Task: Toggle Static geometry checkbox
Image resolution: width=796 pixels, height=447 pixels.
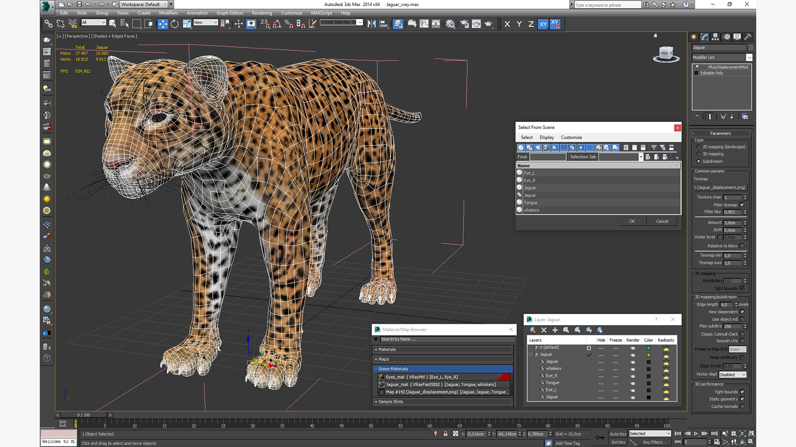Action: [742, 399]
